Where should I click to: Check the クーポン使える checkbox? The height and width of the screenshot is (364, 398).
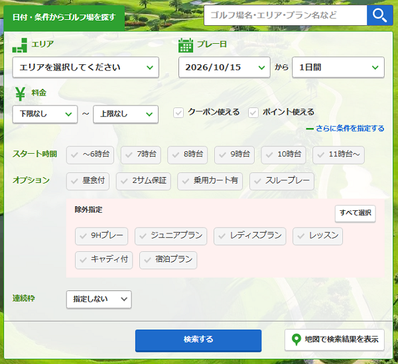178,113
